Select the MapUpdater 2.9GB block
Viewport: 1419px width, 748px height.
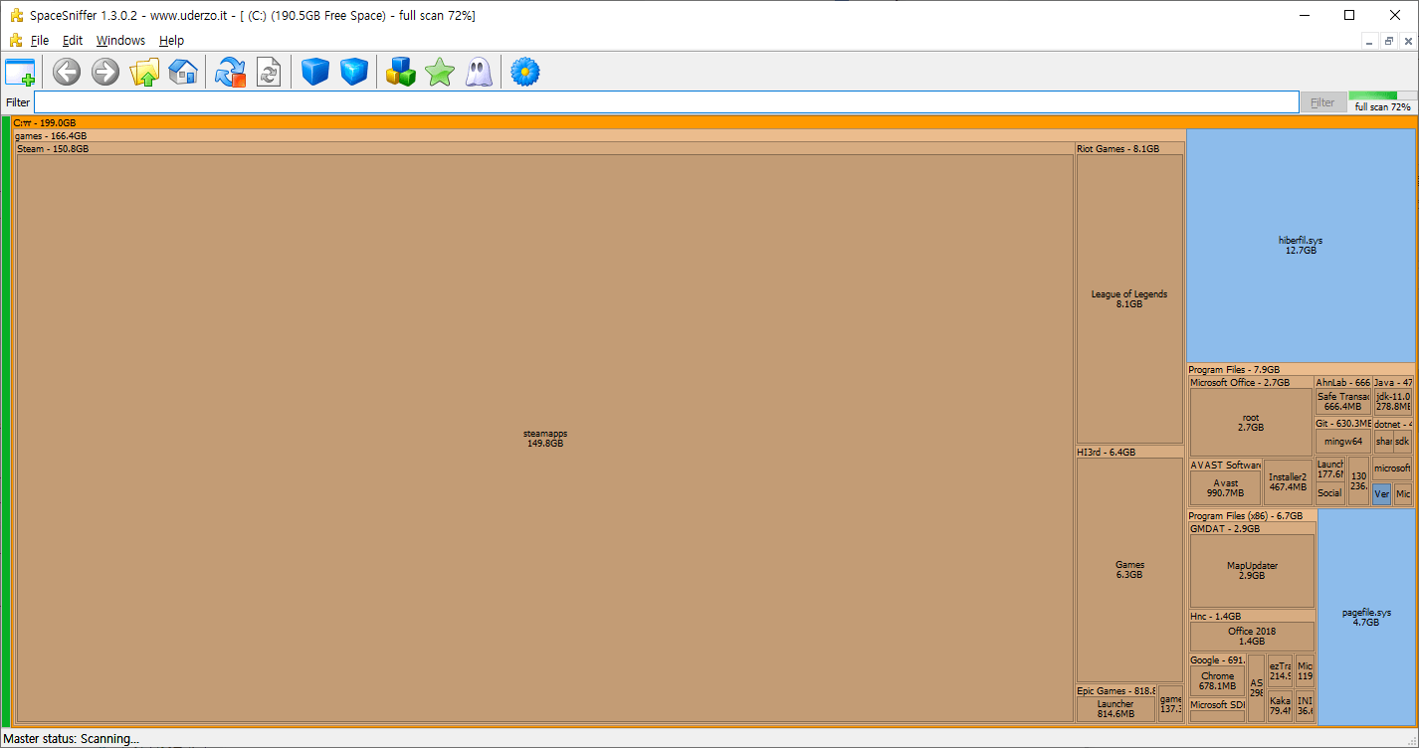click(x=1252, y=571)
